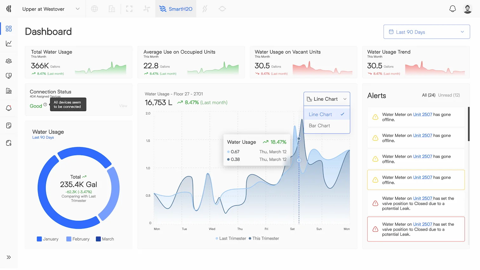Open Unit 2507 link in first offline alert

[x=423, y=115]
